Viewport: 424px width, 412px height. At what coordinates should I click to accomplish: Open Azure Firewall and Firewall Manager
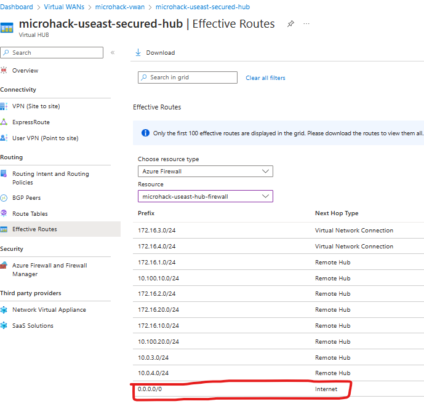tap(50, 269)
